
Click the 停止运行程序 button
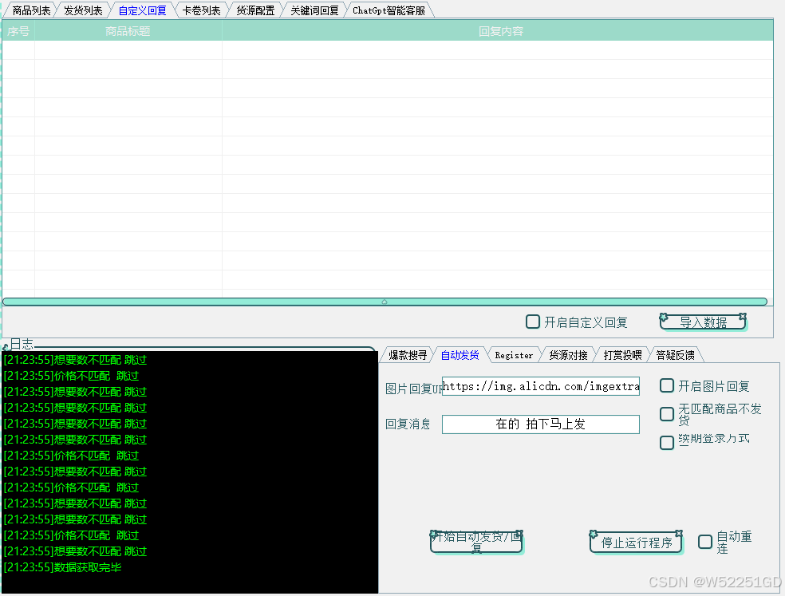coord(637,543)
